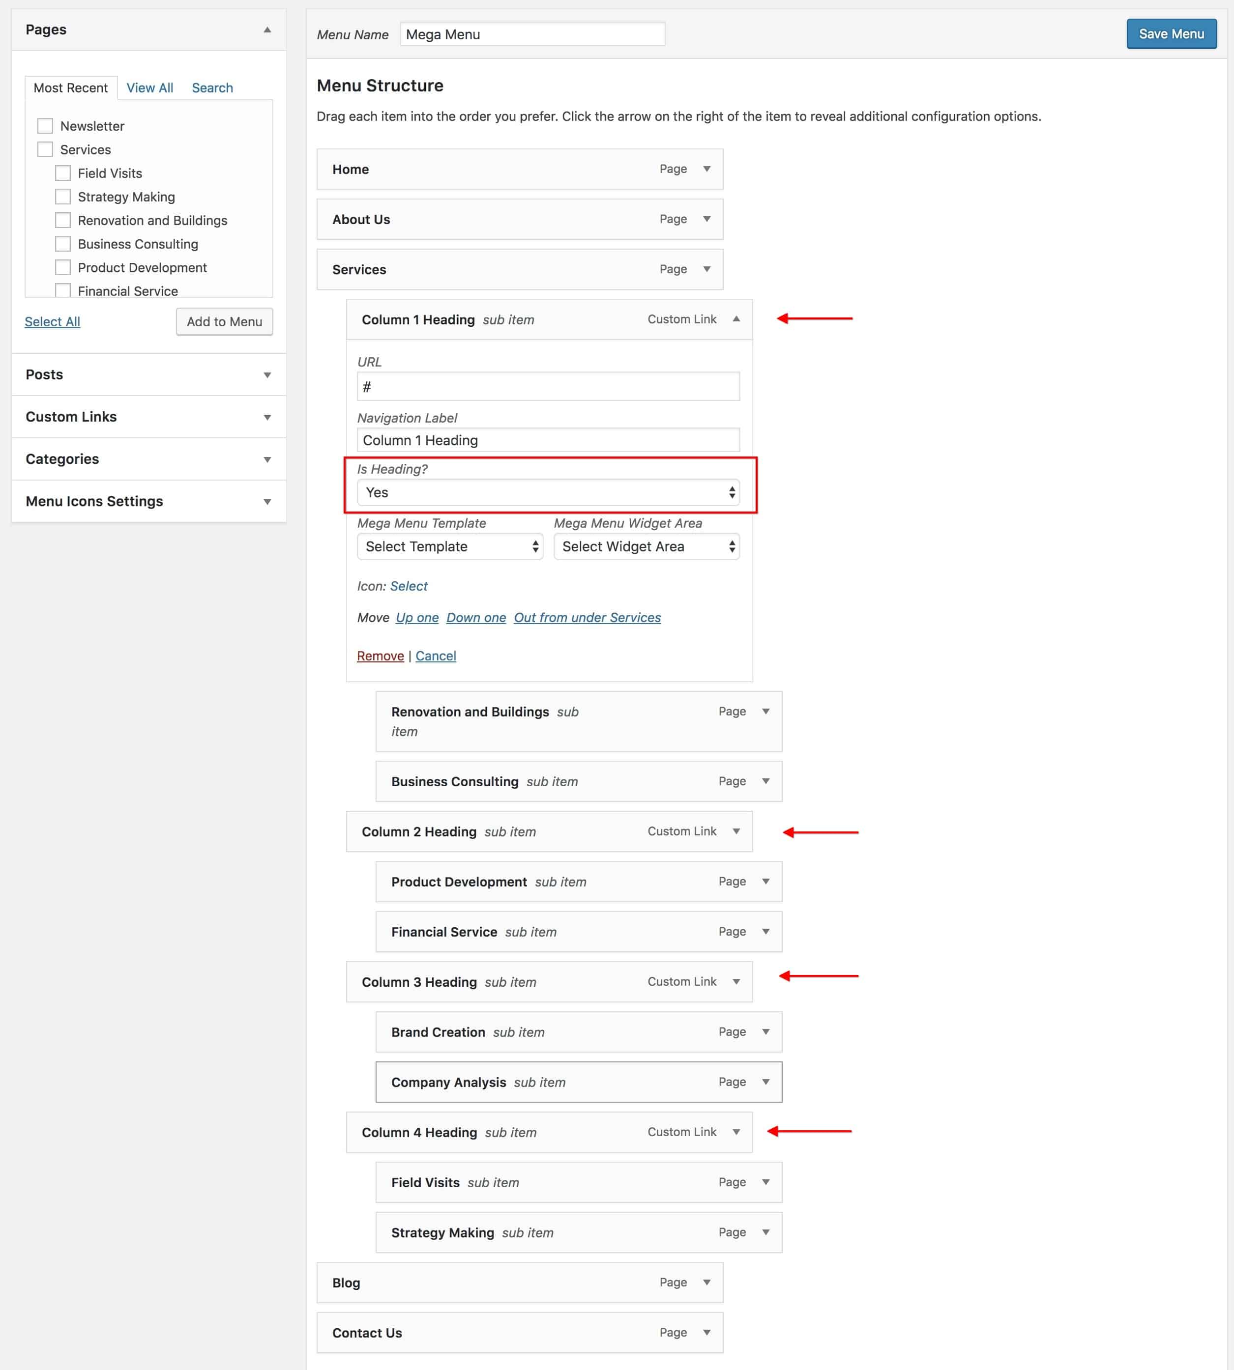The image size is (1234, 1370).
Task: Tick the Services page checkbox
Action: pyautogui.click(x=45, y=150)
